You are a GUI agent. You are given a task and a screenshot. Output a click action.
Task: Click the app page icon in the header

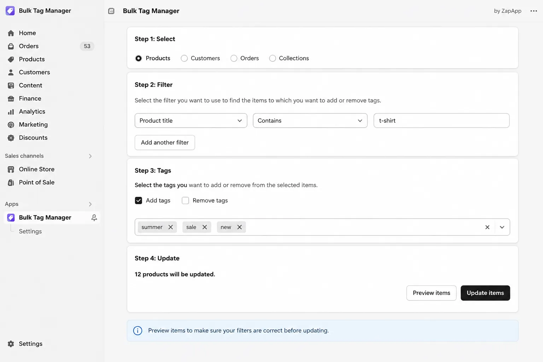point(111,11)
